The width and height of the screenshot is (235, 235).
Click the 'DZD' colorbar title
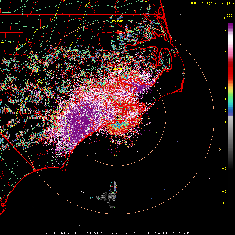[230, 16]
